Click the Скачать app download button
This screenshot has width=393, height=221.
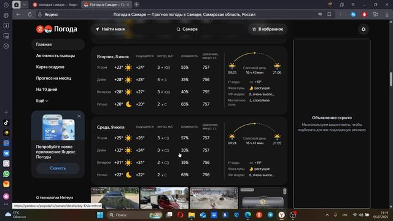coord(58,168)
